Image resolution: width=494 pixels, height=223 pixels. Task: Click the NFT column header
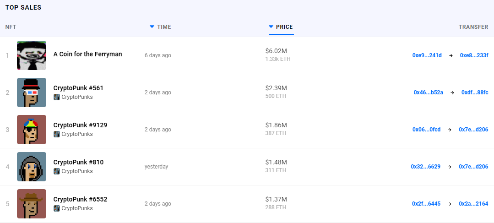(11, 27)
